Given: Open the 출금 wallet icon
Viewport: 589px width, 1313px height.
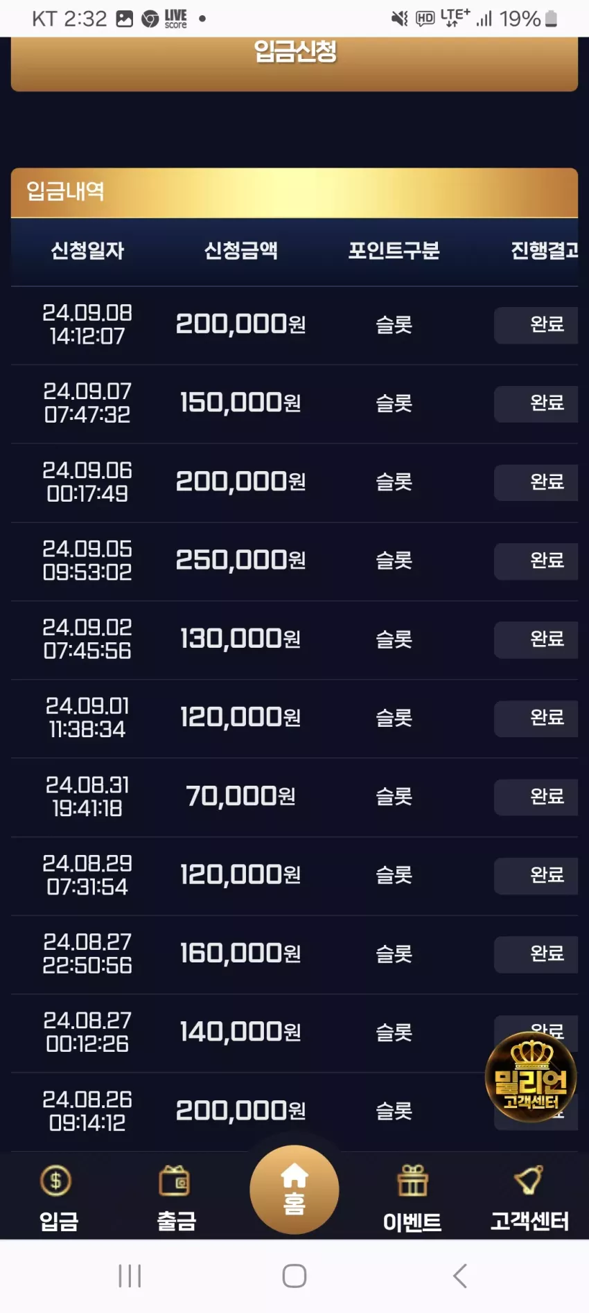Looking at the screenshot, I should (175, 1181).
